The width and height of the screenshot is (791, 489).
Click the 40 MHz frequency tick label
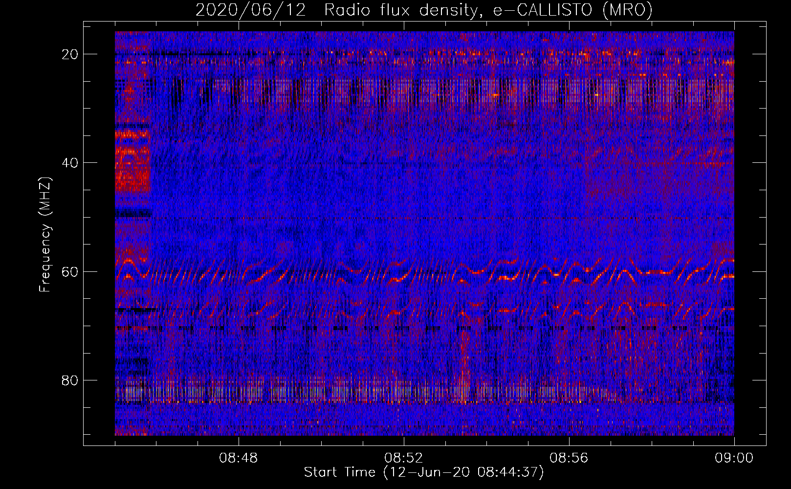tap(70, 163)
